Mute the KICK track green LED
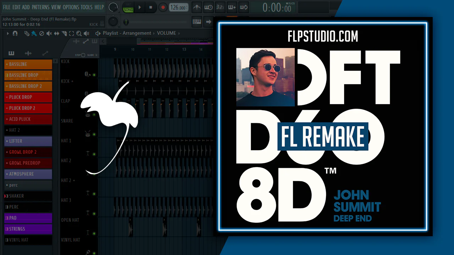The height and width of the screenshot is (255, 454). coord(94,75)
